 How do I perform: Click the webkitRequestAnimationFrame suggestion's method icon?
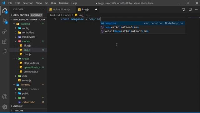(x=102, y=31)
